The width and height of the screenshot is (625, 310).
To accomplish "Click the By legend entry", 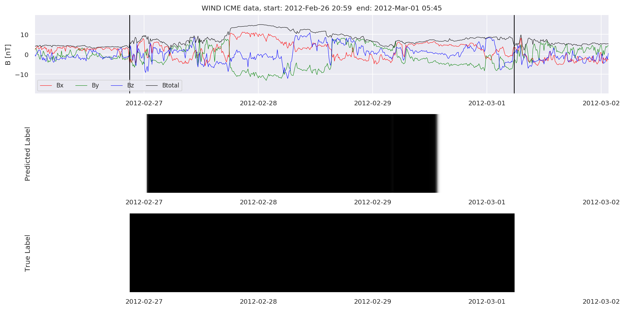I will coord(87,85).
